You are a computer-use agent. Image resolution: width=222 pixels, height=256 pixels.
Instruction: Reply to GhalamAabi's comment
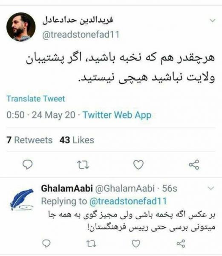(x=46, y=244)
